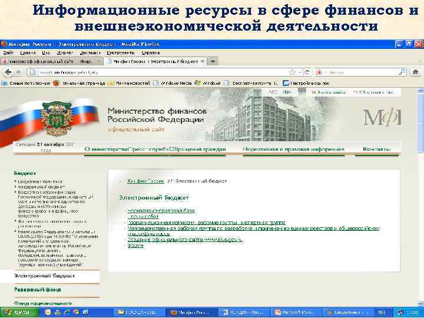Switch to the folder window in taskbar

[140, 313]
